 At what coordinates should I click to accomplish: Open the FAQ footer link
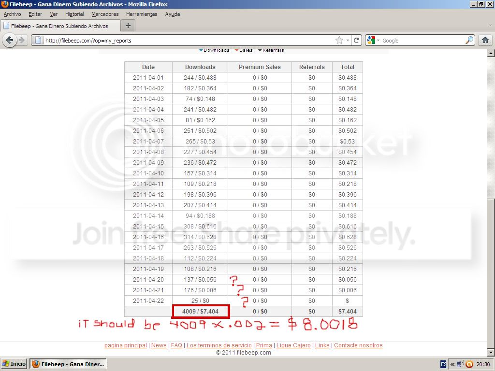[x=176, y=345]
